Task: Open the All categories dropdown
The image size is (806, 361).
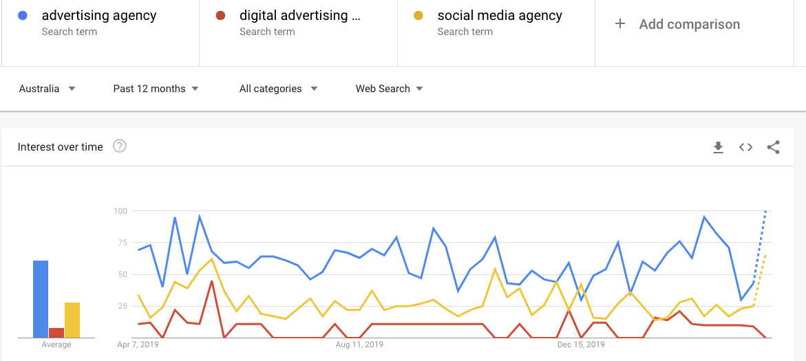Action: 278,89
